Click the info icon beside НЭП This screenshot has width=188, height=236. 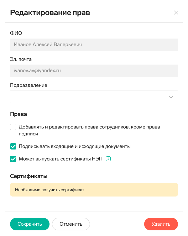click(x=108, y=159)
